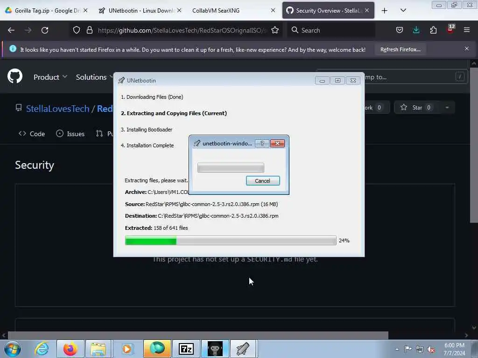Close the CollabVM SearXNG tab
The image size is (478, 358).
[273, 10]
